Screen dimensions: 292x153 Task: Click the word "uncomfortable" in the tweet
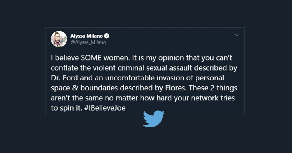tap(130, 78)
